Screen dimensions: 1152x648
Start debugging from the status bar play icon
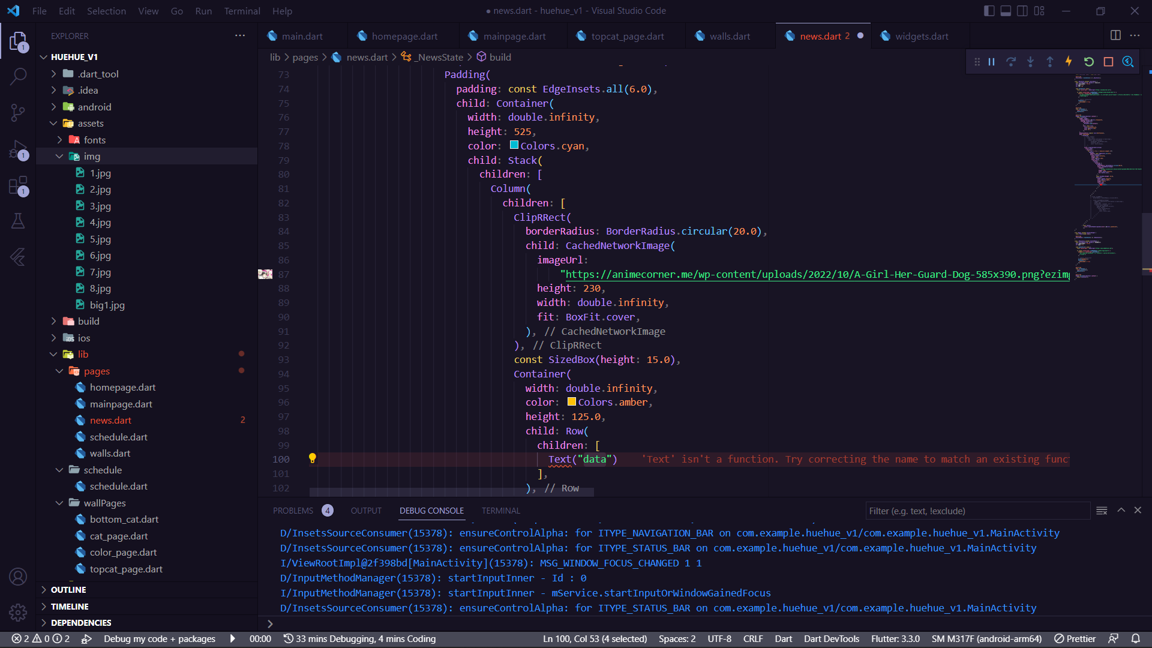(x=233, y=639)
